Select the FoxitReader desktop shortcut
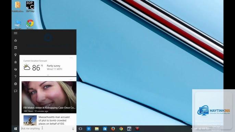Viewport: 235px width, 132px height. pyautogui.click(x=18, y=6)
